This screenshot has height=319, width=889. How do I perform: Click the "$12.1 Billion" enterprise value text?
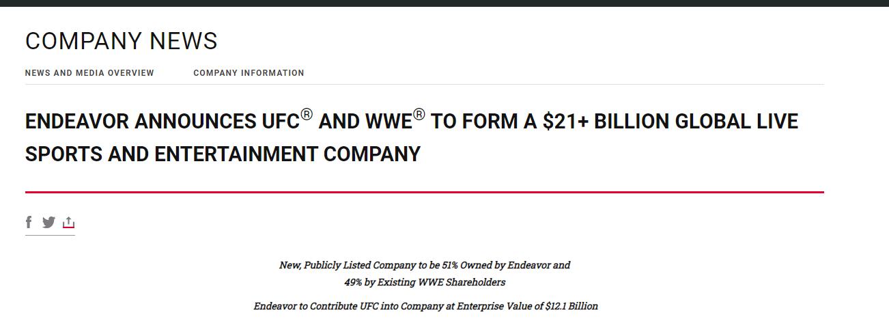coord(571,306)
